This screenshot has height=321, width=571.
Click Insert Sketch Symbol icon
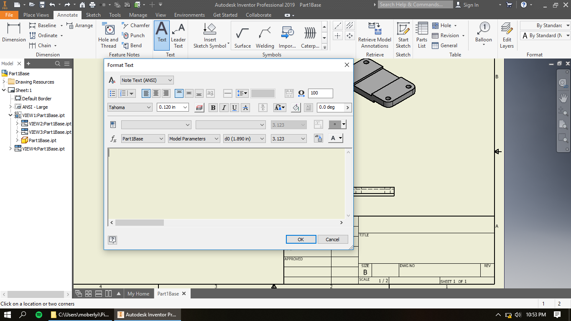click(x=210, y=36)
